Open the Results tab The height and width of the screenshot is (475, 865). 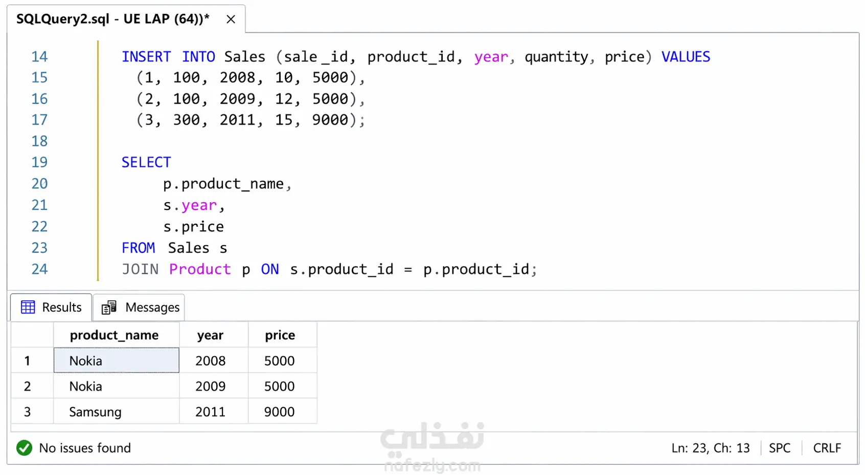coord(51,307)
